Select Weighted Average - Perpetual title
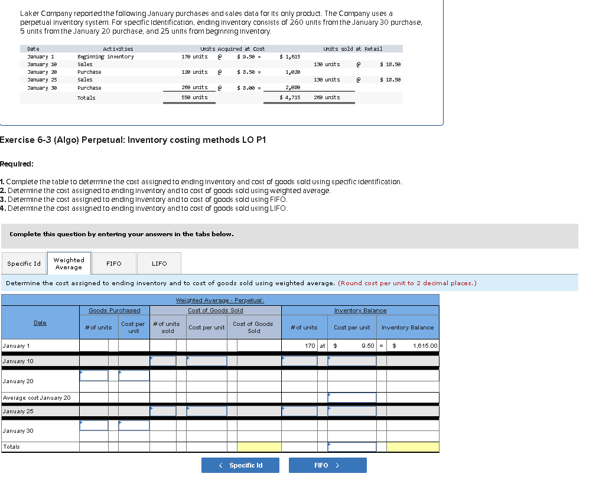This screenshot has width=599, height=480. [x=220, y=301]
